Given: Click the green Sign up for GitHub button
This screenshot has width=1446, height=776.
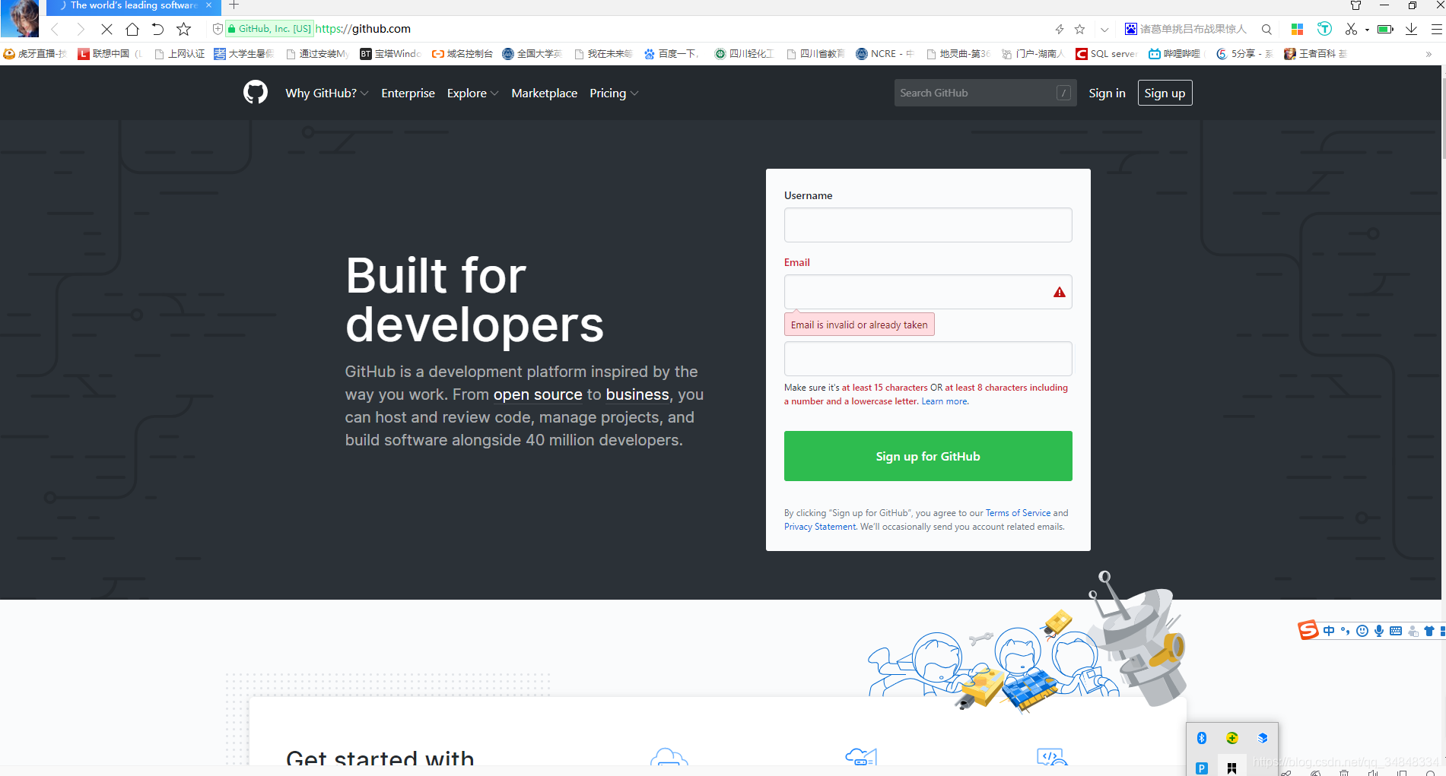Looking at the screenshot, I should click(x=928, y=456).
